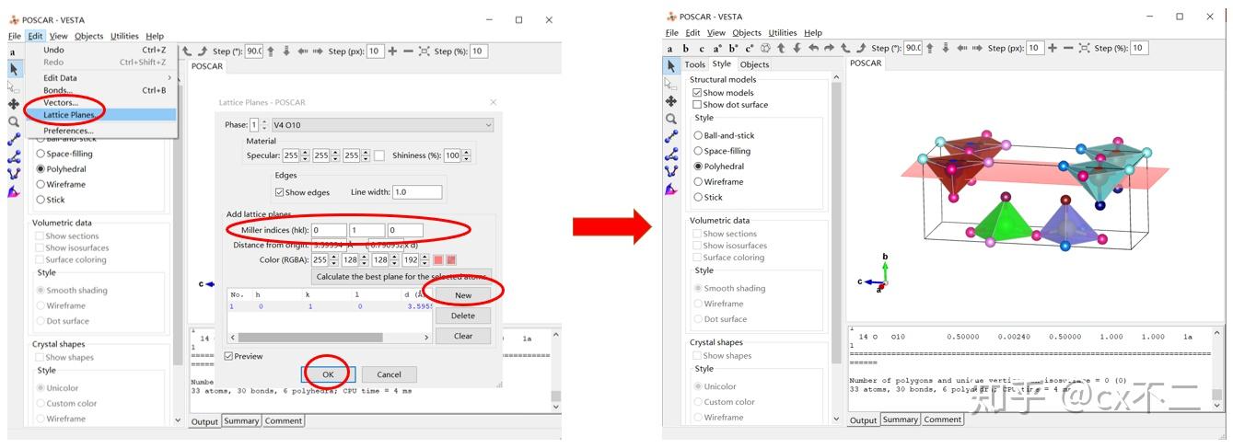Click zoom-in plus icon in right window toolbar

pos(1053,48)
